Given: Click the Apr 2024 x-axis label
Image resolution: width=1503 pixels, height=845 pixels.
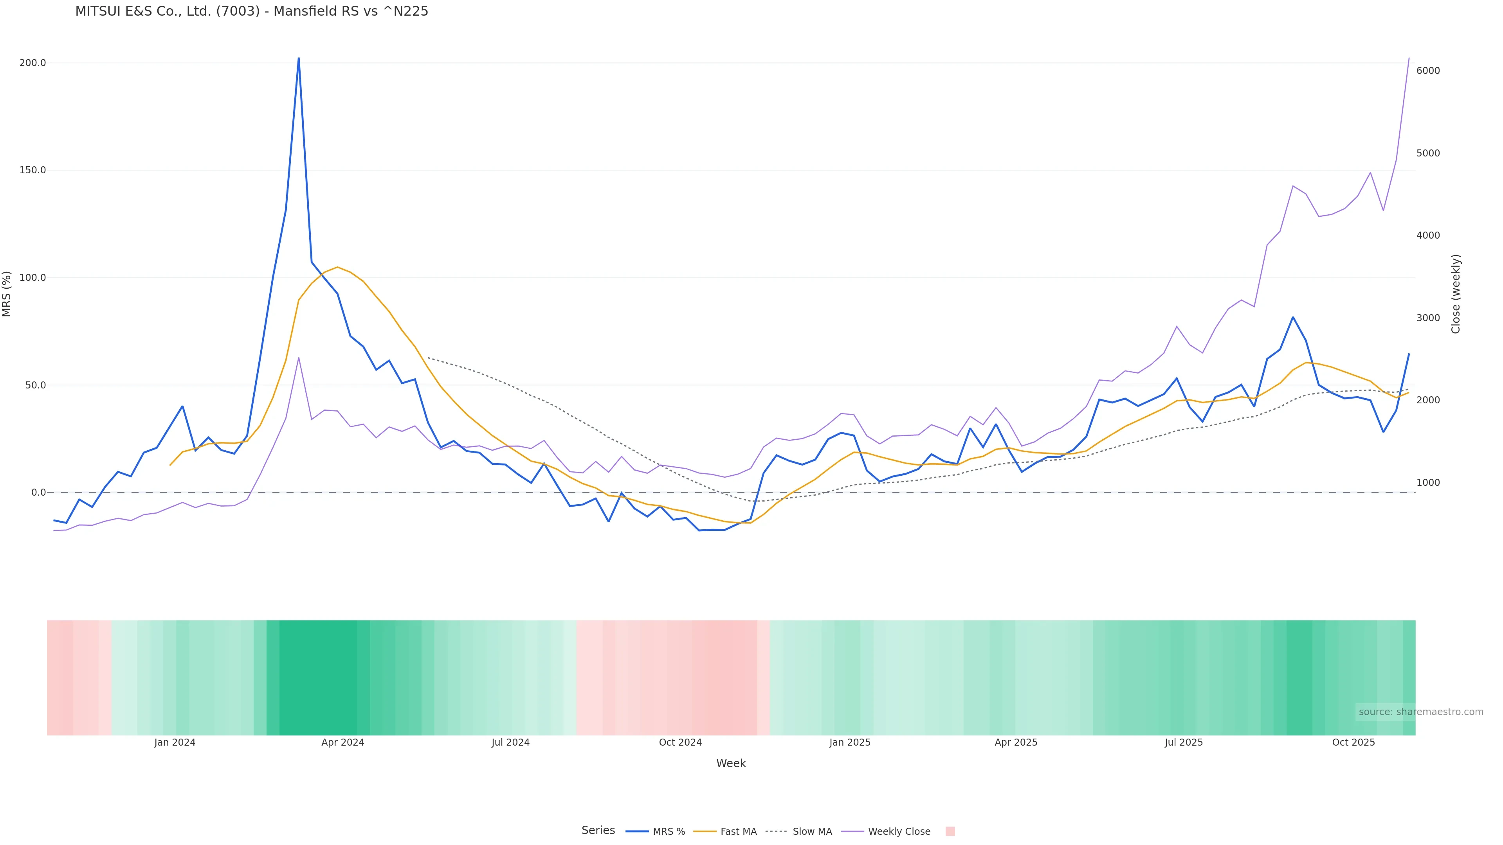Looking at the screenshot, I should coord(342,743).
